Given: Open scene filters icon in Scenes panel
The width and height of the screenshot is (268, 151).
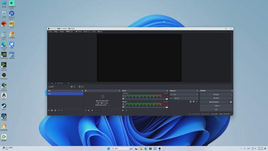Looking at the screenshot, I should [55, 110].
